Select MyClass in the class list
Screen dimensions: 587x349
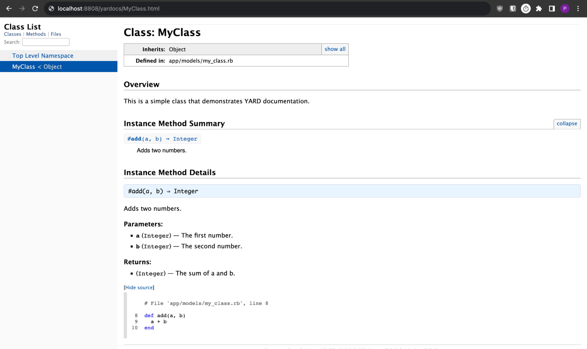pos(23,67)
